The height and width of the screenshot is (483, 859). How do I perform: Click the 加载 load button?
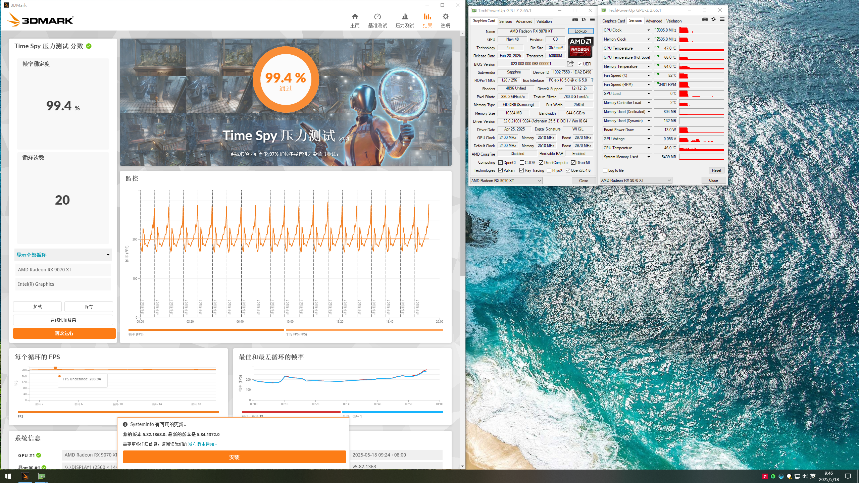click(37, 307)
